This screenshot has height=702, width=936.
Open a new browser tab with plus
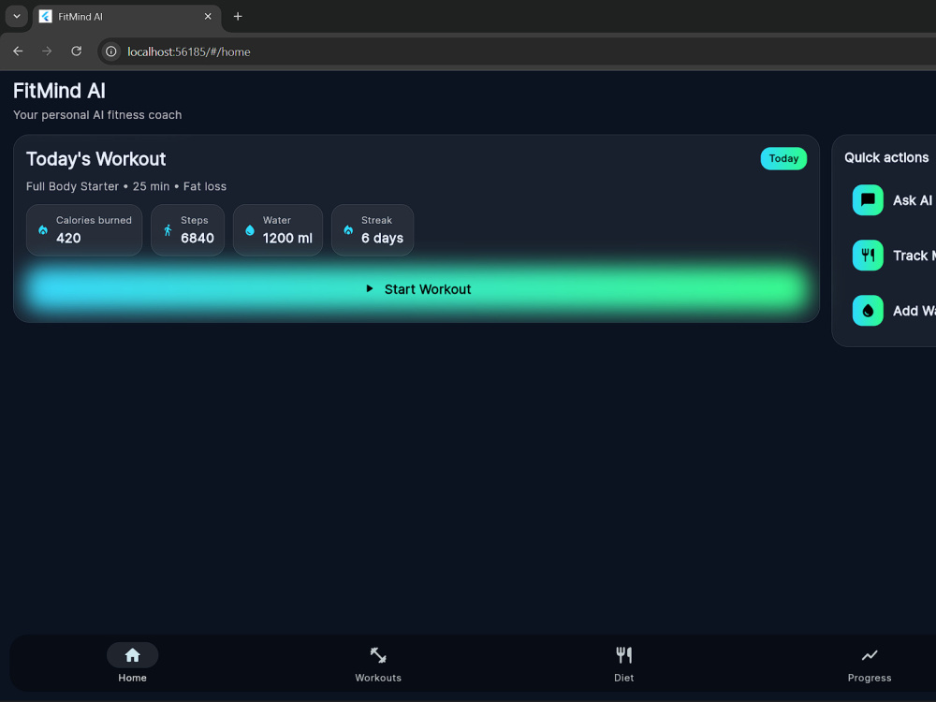click(x=238, y=16)
